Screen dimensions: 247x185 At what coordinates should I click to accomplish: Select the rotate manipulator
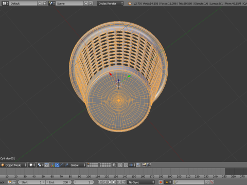[x=62, y=165]
